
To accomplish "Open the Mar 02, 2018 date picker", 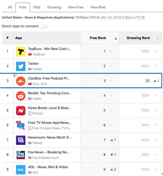I will pyautogui.click(x=123, y=17).
